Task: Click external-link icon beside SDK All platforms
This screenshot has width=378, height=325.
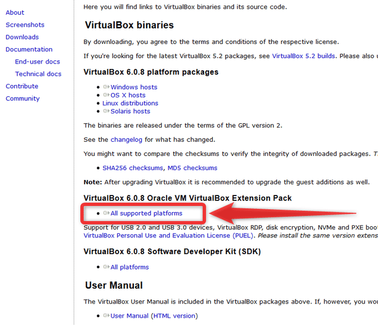Action: point(106,266)
